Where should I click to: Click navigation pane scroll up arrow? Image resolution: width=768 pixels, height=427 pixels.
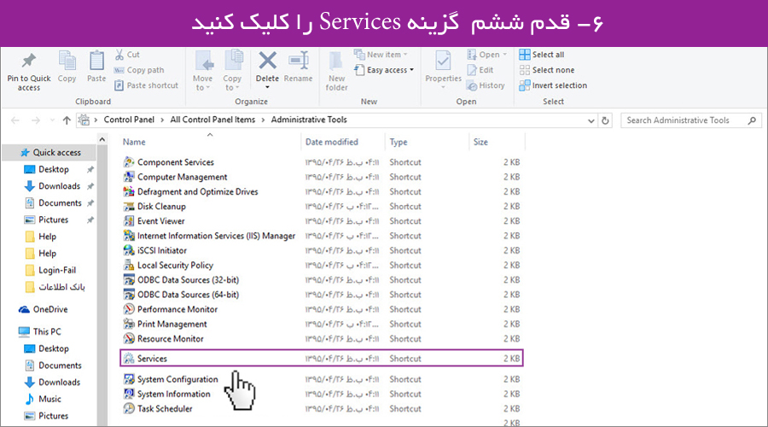[102, 140]
